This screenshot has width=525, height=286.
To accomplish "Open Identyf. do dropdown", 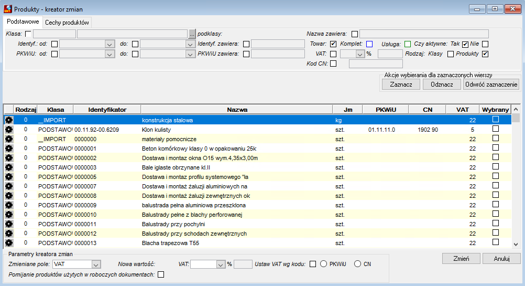I will pyautogui.click(x=190, y=44).
